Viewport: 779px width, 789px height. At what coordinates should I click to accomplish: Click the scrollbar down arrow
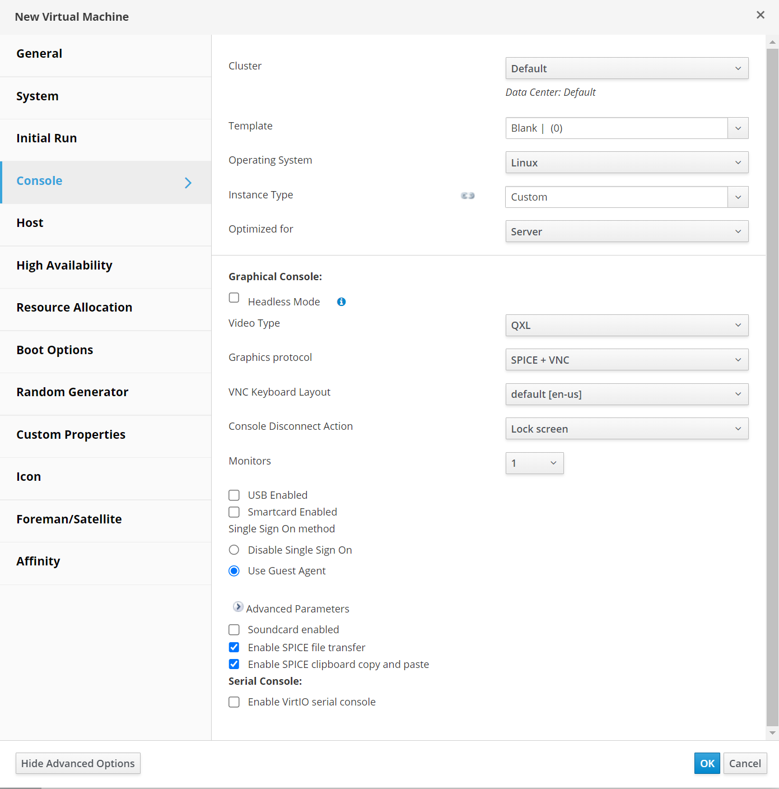pyautogui.click(x=772, y=732)
